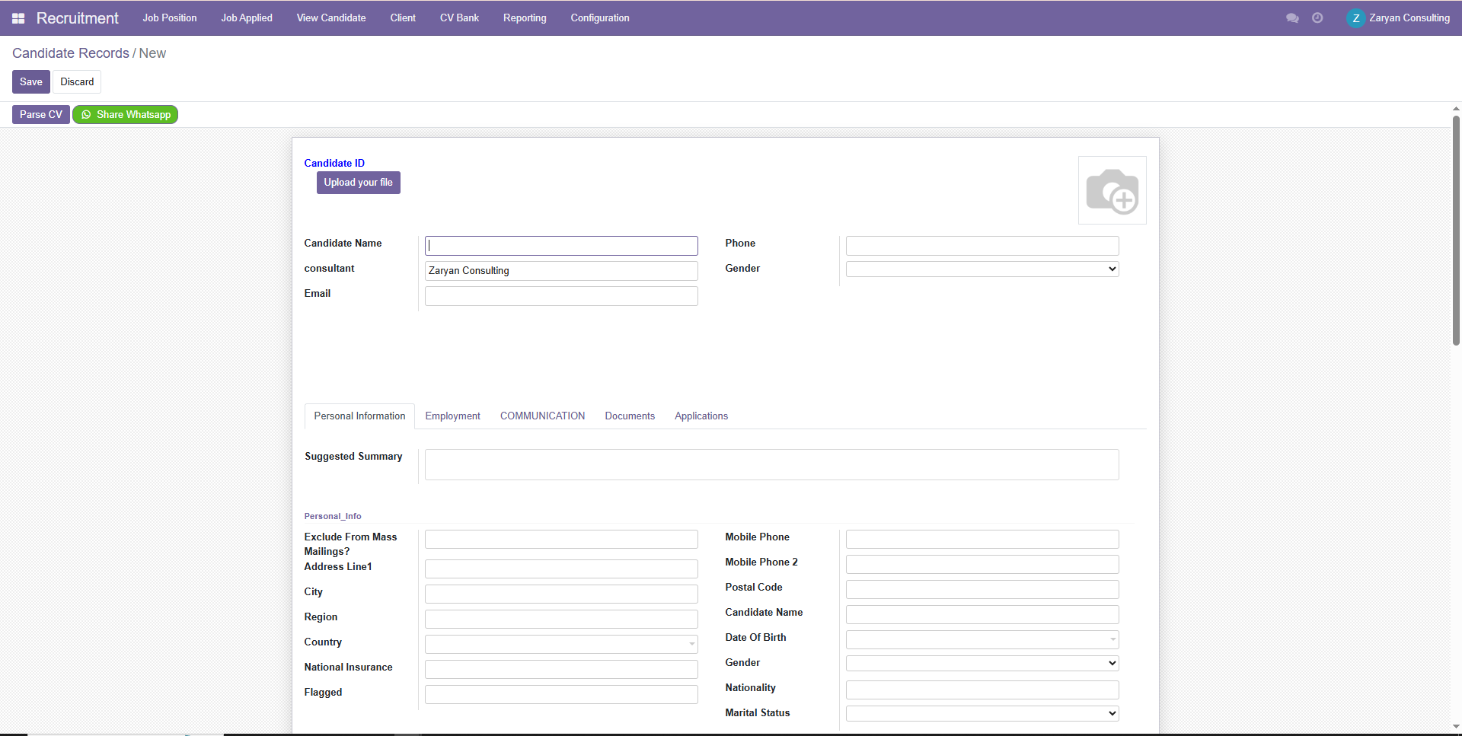This screenshot has height=736, width=1462.
Task: Click the Candidate Records breadcrumb link
Action: (71, 53)
